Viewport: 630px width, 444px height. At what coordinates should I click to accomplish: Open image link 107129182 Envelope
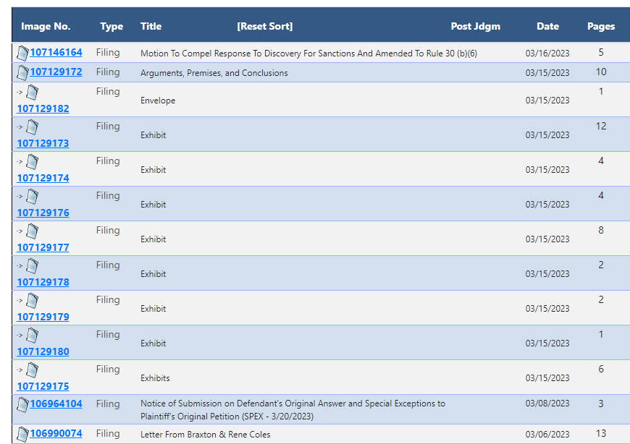click(x=43, y=108)
